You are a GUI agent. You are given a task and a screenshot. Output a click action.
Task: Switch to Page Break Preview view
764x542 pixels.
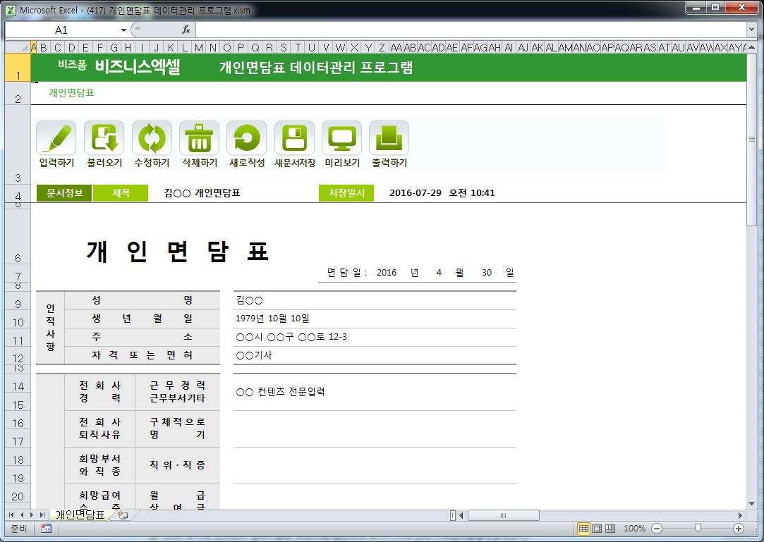pyautogui.click(x=610, y=529)
